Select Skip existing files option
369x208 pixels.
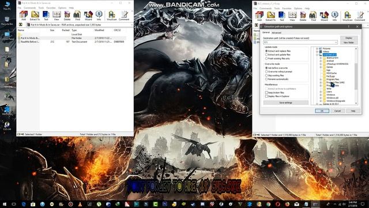274,76
